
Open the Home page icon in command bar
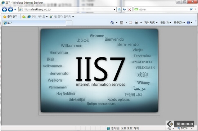112,23
